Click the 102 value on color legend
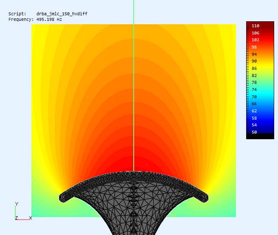This screenshot has width=278, height=235. point(256,40)
